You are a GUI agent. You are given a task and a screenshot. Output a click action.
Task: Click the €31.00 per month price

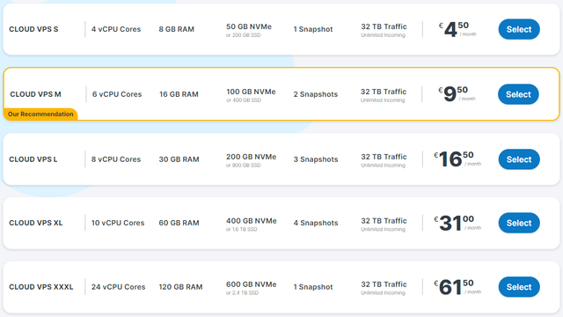click(x=457, y=223)
